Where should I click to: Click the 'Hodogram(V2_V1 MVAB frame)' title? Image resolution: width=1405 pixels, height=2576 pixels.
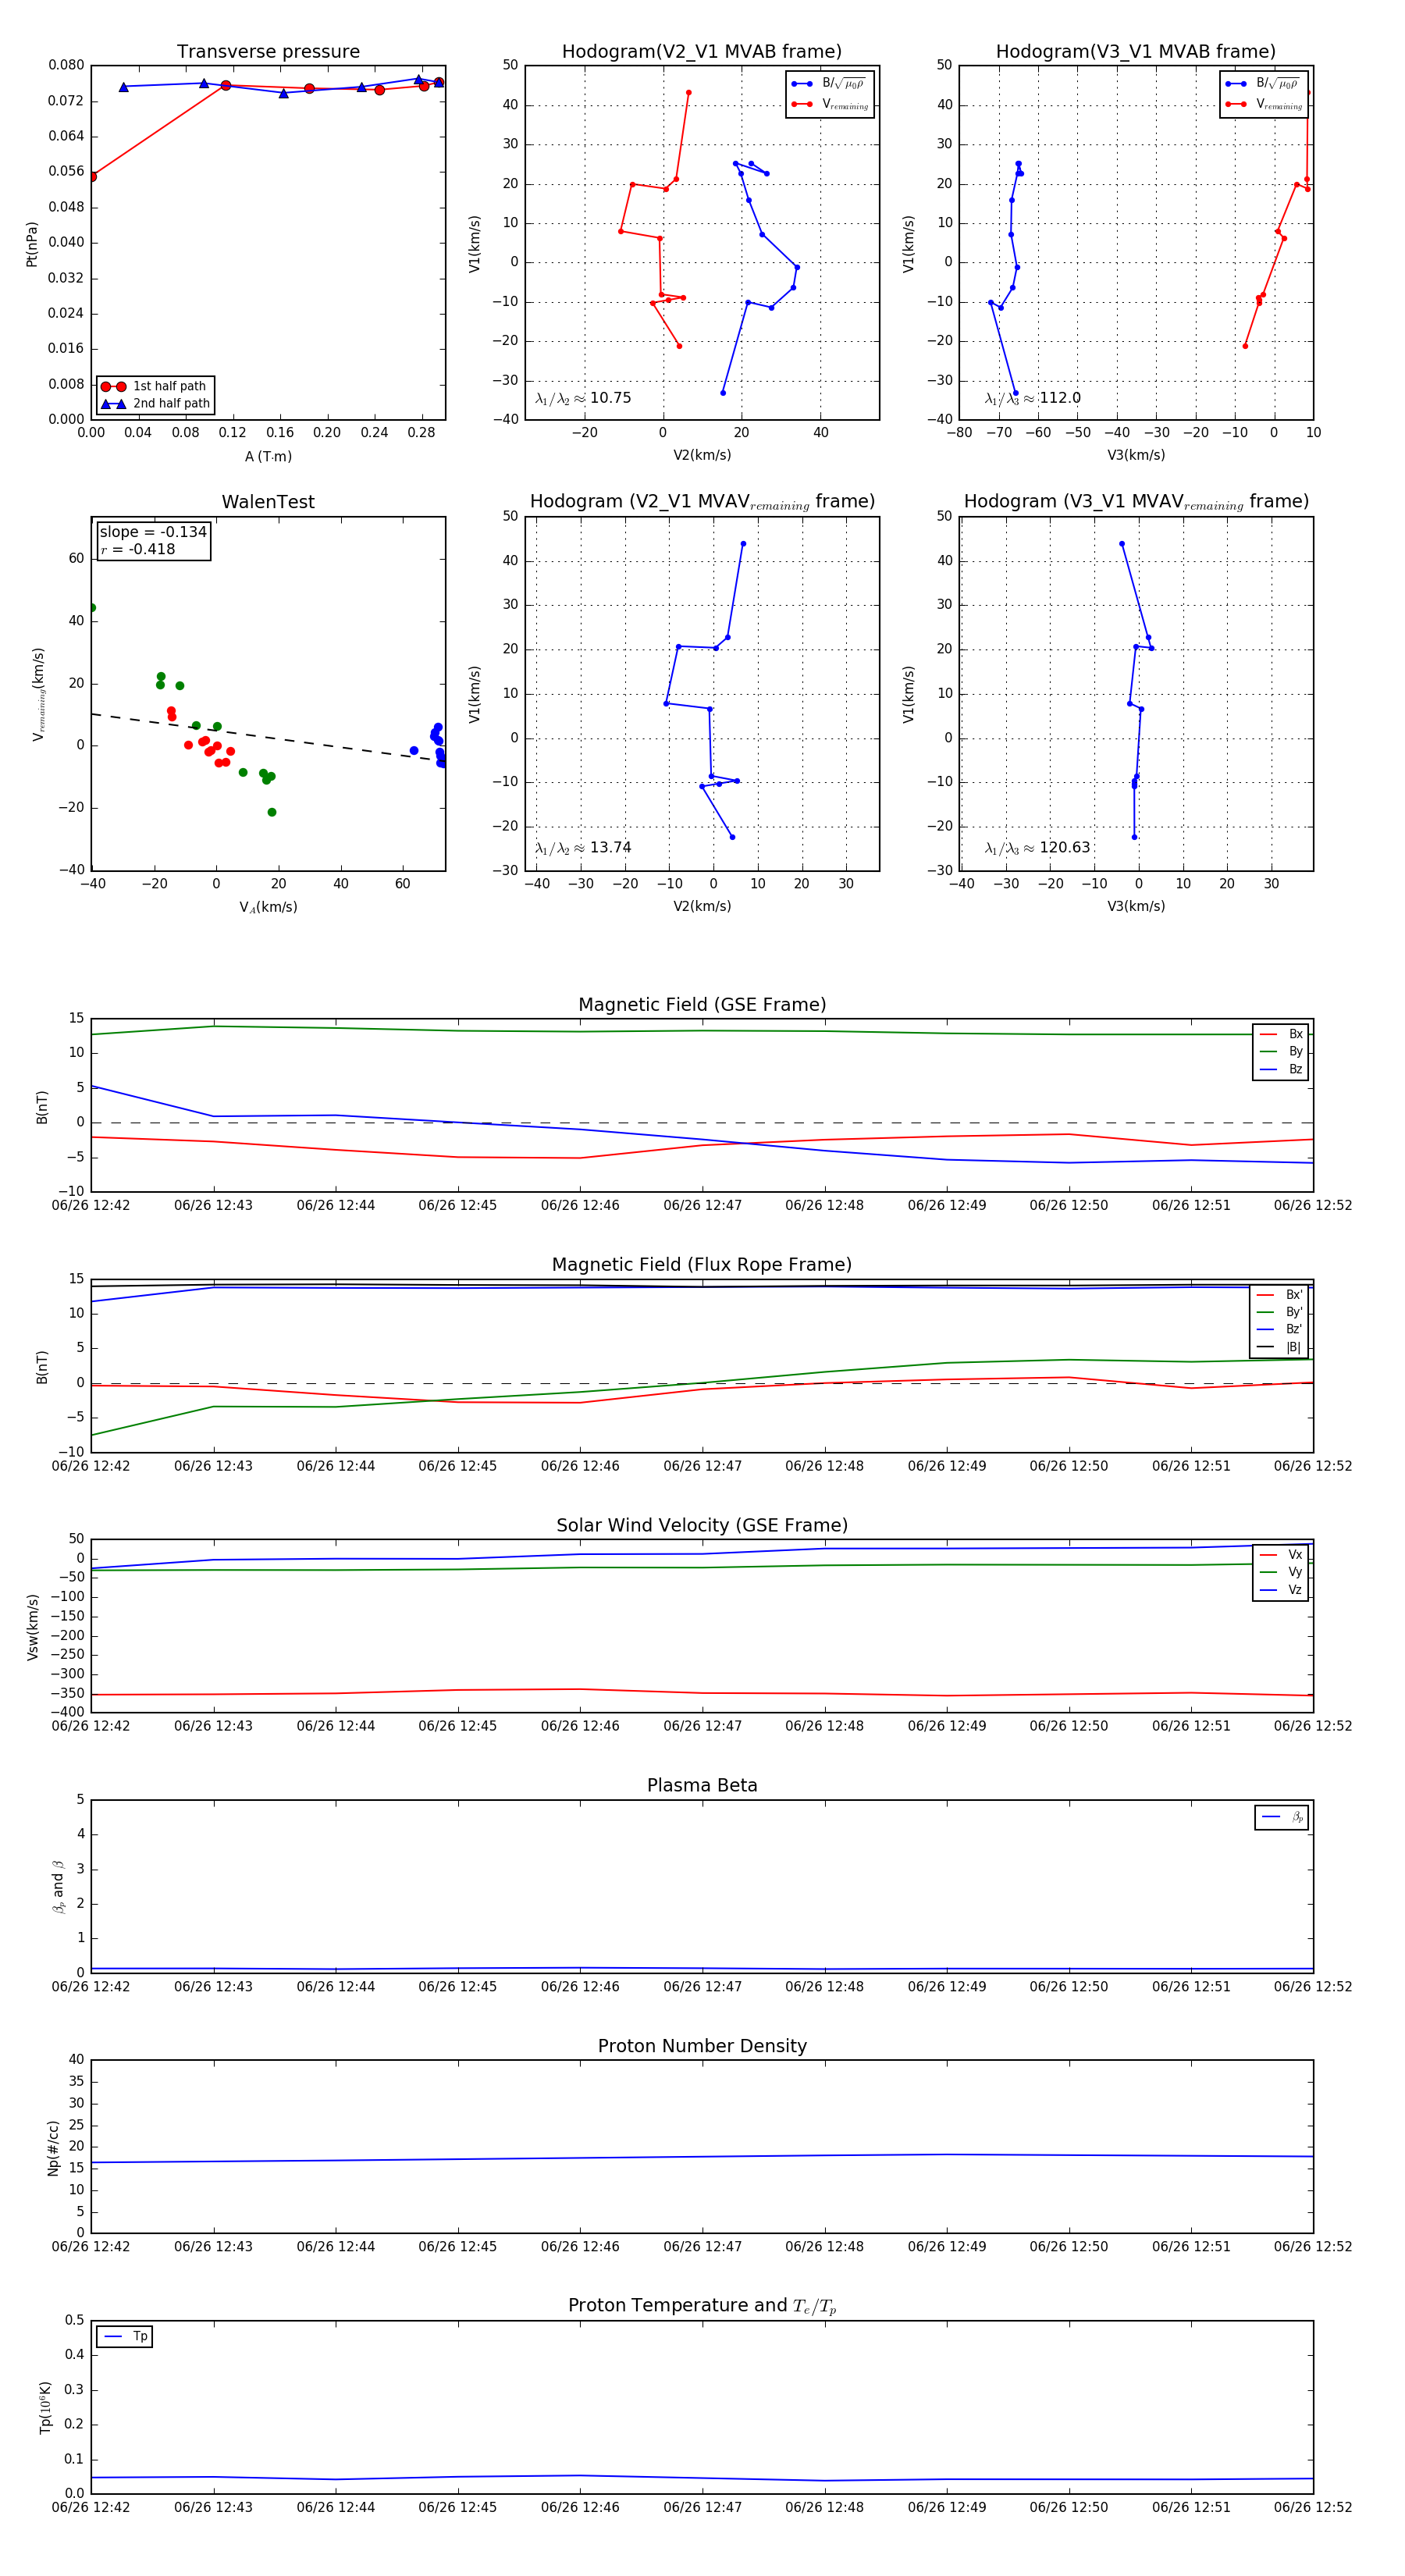tap(702, 52)
